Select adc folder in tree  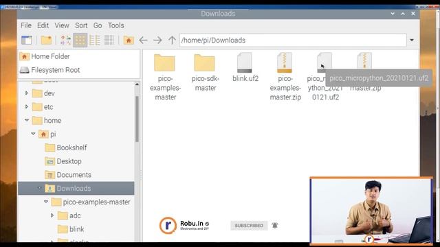[x=69, y=215]
